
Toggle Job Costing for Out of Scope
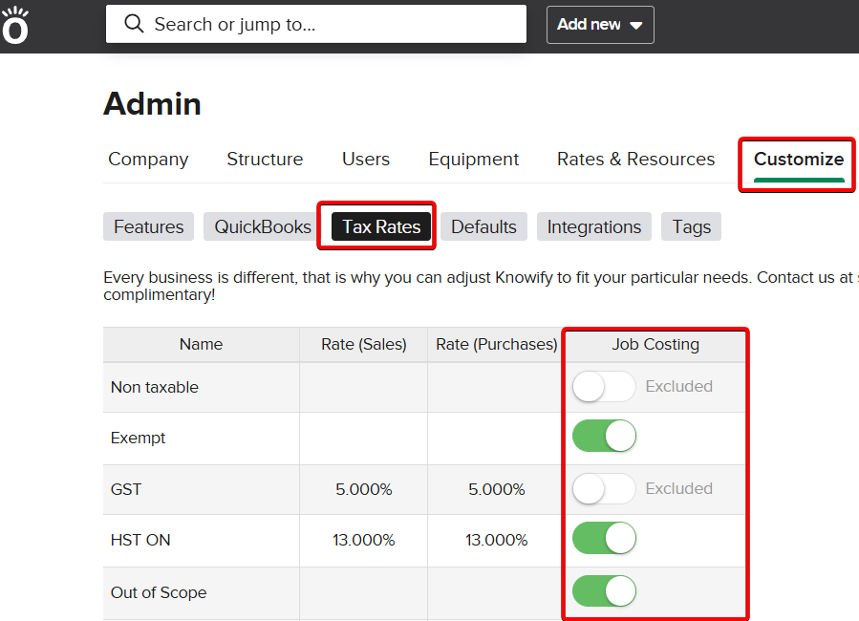click(604, 591)
